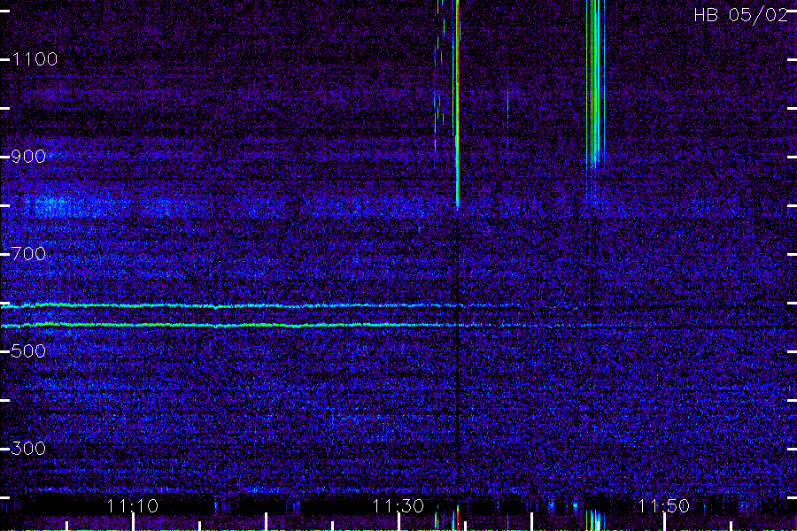Click the HB 05/02 station date label
This screenshot has width=797, height=531.
tap(741, 15)
